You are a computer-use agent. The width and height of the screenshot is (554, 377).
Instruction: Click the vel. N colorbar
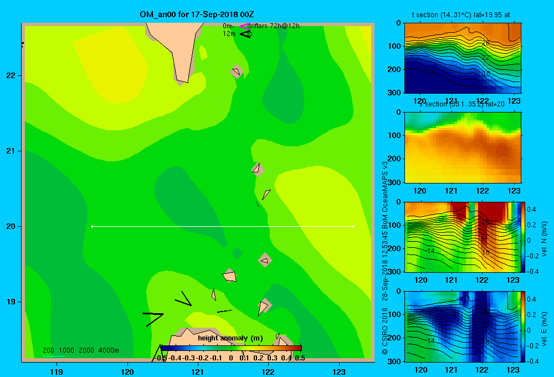[x=524, y=237]
